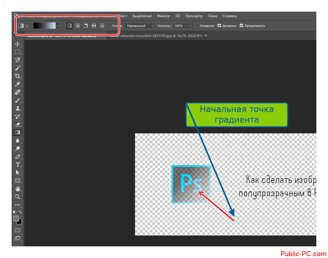Select the Eraser tool
The height and width of the screenshot is (258, 328).
[17, 124]
